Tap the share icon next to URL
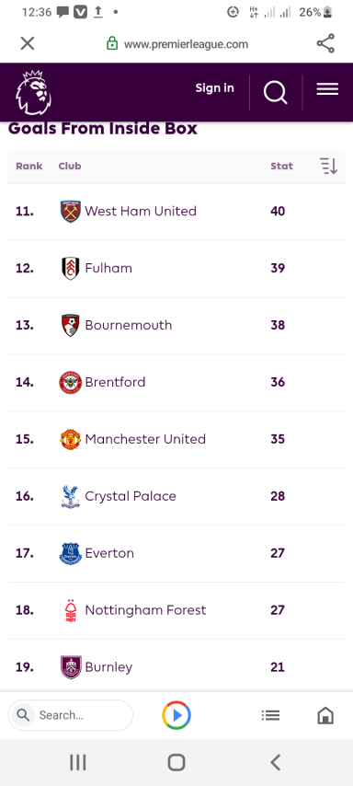Image resolution: width=353 pixels, height=786 pixels. 325,44
